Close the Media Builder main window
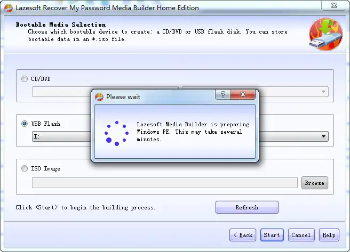 click(x=334, y=5)
